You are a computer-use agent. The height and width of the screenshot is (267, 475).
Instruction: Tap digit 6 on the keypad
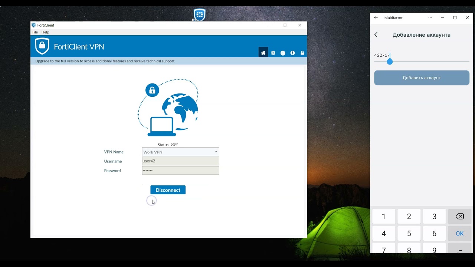(x=435, y=234)
